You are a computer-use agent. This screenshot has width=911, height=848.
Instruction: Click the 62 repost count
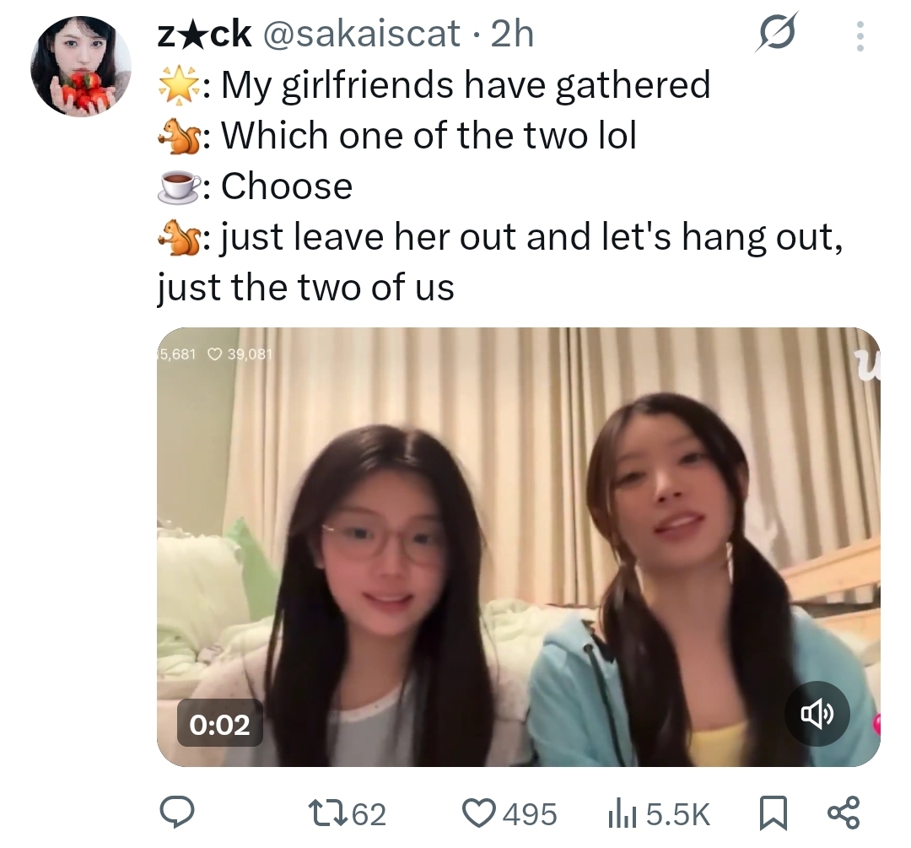(369, 814)
